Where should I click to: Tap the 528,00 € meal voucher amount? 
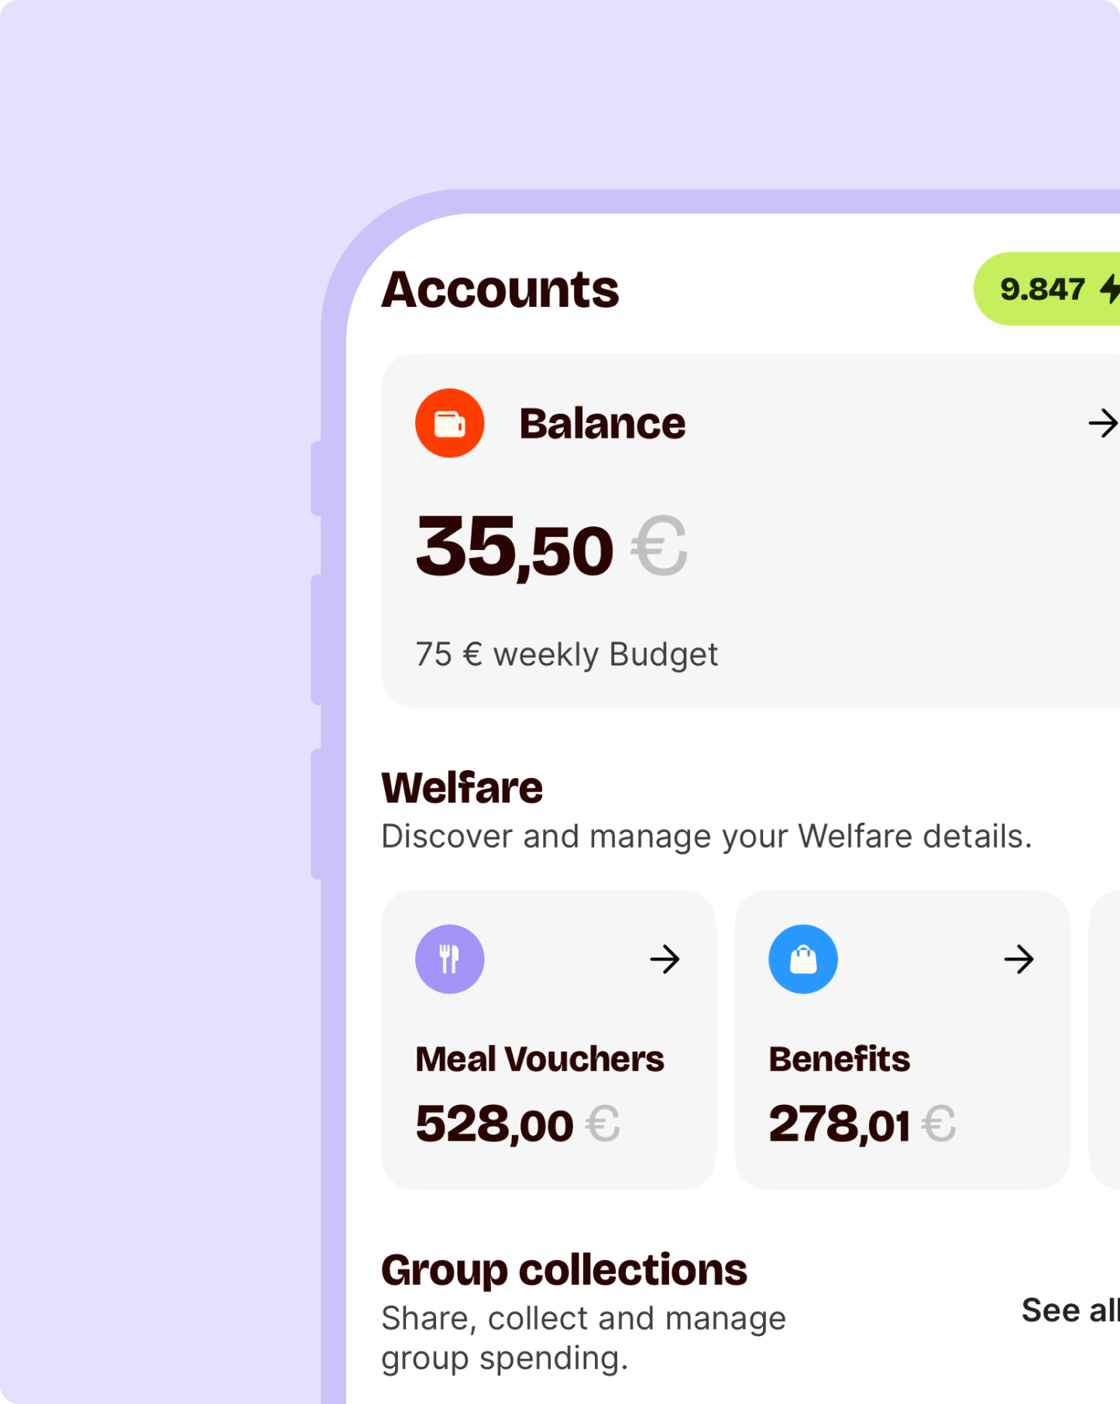click(x=517, y=1124)
